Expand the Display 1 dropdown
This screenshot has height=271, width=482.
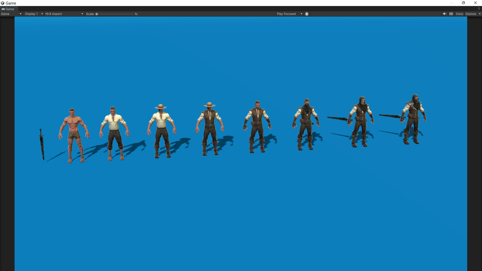pyautogui.click(x=34, y=14)
